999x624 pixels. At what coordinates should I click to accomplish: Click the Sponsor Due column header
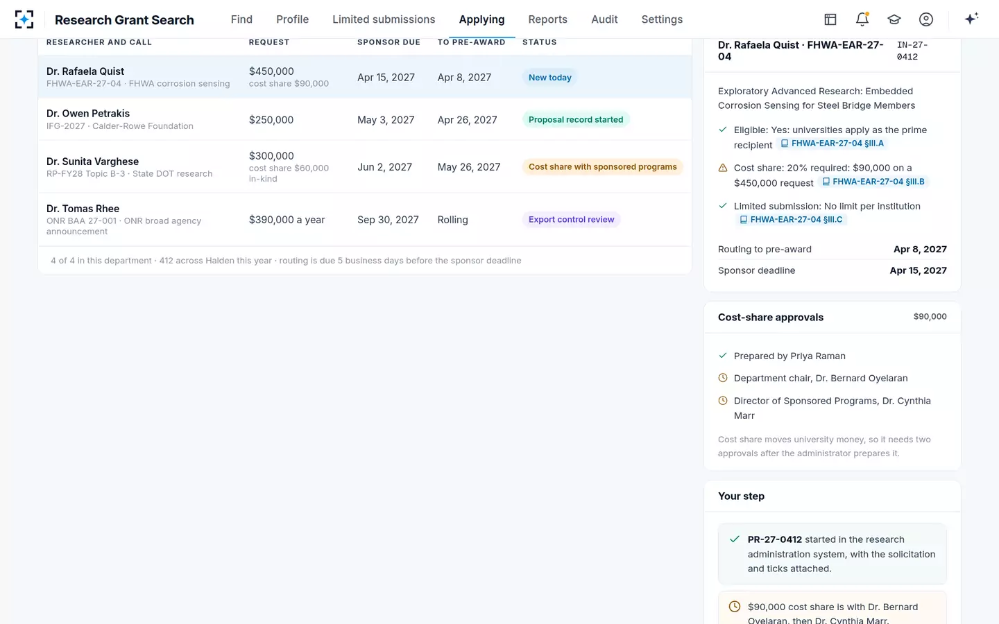[x=389, y=42]
